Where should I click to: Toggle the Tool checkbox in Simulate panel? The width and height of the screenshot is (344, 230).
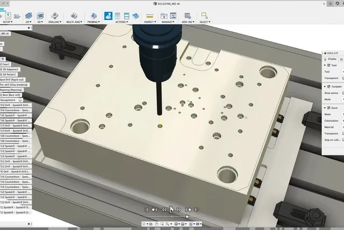(x=329, y=65)
